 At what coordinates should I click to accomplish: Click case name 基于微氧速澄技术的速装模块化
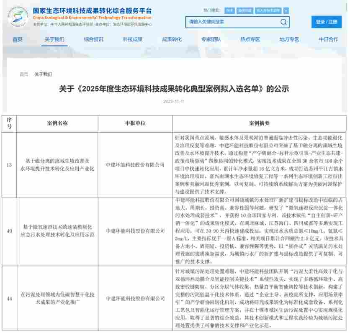pyautogui.click(x=57, y=231)
